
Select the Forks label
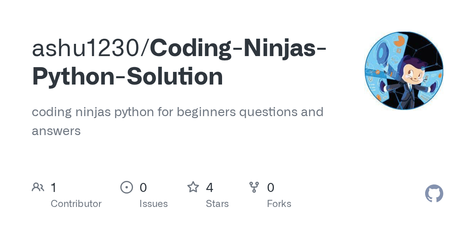[x=279, y=204]
